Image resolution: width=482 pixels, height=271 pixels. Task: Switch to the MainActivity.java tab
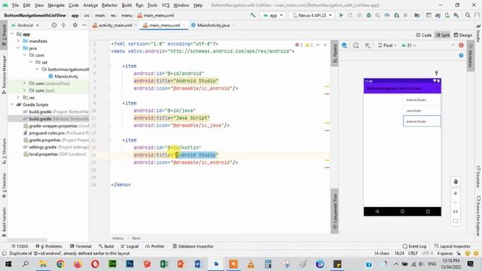point(213,25)
